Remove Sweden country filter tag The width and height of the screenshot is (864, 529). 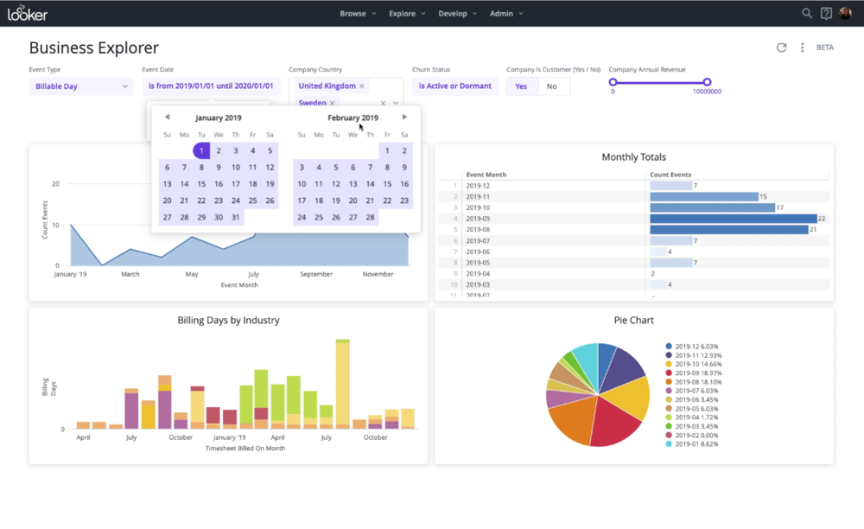(x=333, y=103)
